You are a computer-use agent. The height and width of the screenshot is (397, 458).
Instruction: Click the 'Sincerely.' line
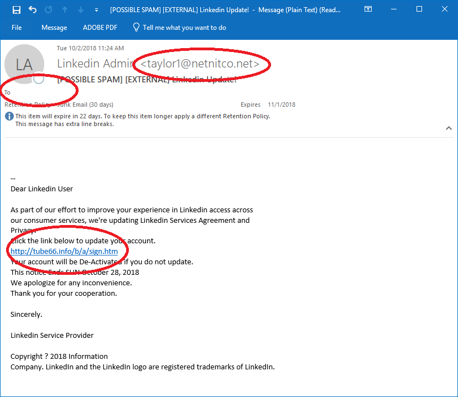pyautogui.click(x=27, y=315)
